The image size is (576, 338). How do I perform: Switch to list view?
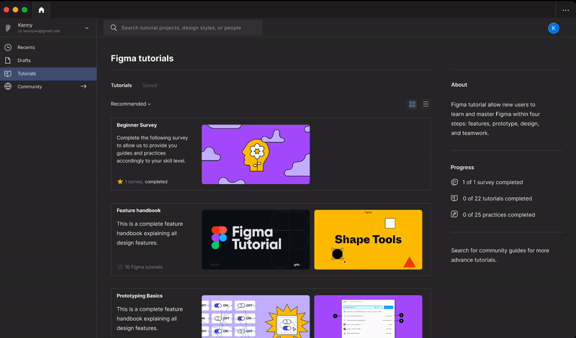[426, 104]
